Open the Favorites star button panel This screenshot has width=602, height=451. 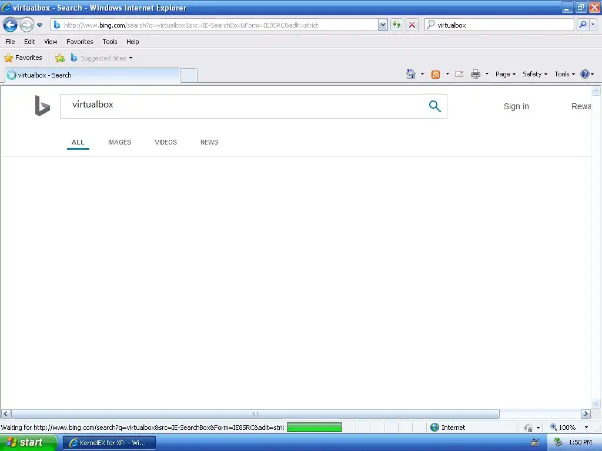tap(23, 58)
